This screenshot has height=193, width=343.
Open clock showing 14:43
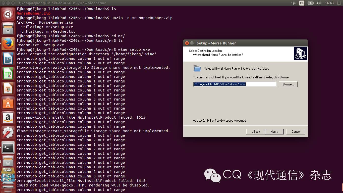(329, 3)
